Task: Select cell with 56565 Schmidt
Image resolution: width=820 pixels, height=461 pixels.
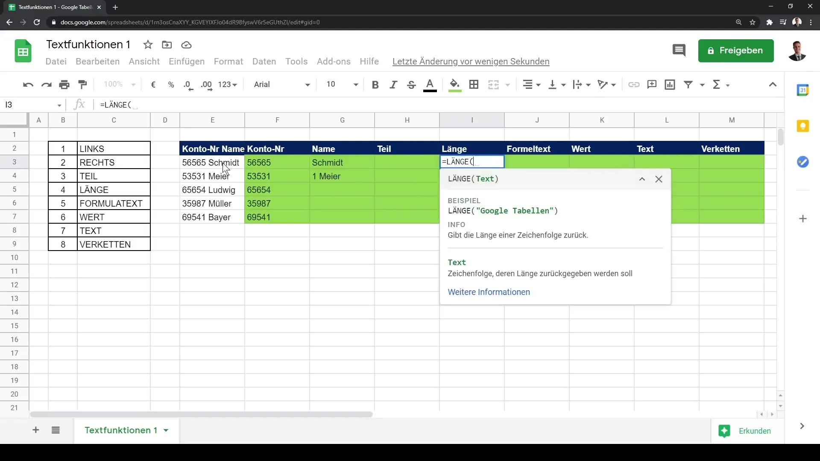Action: pyautogui.click(x=212, y=163)
